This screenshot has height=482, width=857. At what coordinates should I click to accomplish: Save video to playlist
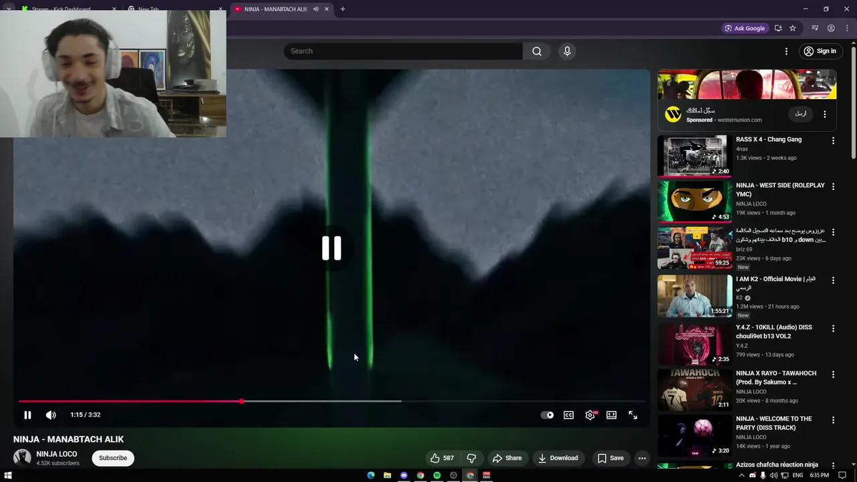click(x=611, y=458)
